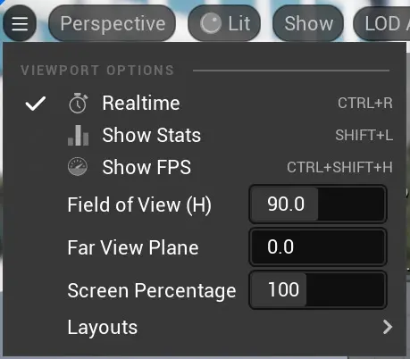Open the LOD button in toolbar
This screenshot has height=359, width=410.
(x=381, y=23)
